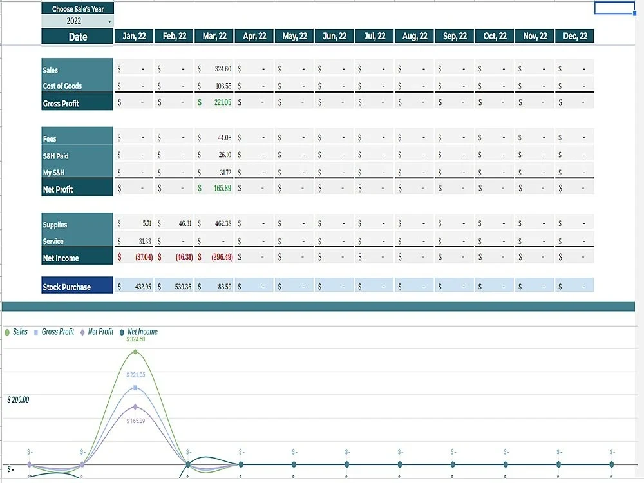Click the Gross Profit legend square icon

36,332
